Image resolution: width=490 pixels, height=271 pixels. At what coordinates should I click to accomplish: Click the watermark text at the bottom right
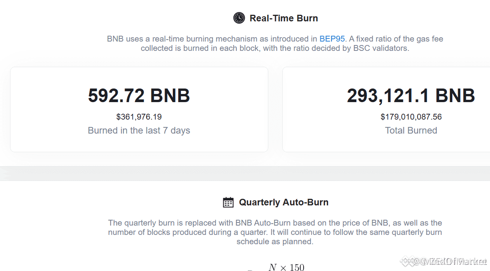click(445, 262)
